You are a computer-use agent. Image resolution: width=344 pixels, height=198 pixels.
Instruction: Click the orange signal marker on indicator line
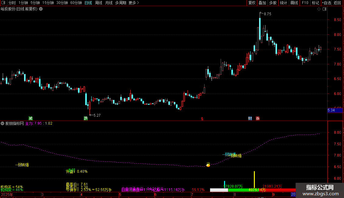click(208, 165)
